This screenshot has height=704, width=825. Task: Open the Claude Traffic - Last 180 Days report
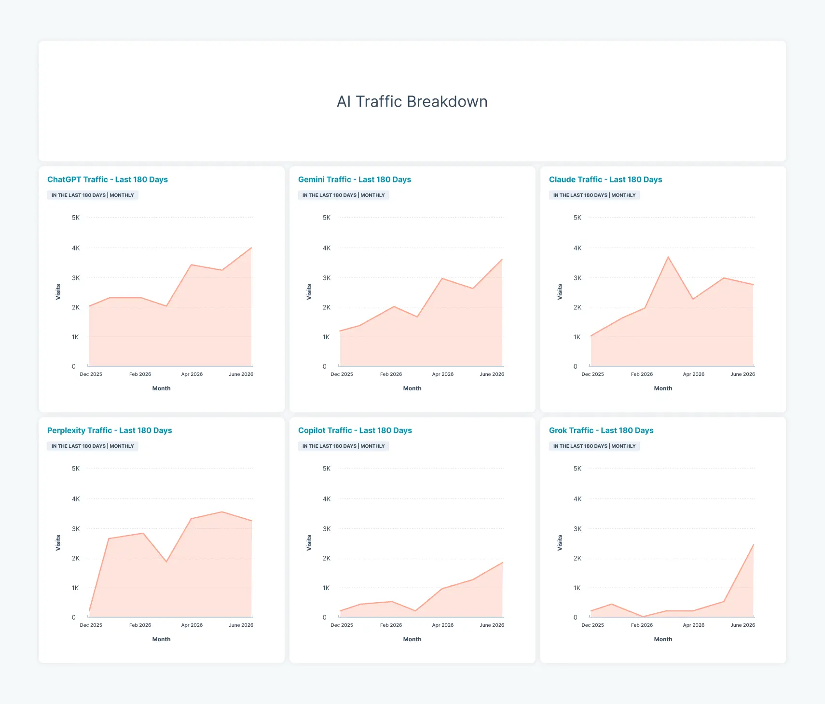click(x=605, y=179)
